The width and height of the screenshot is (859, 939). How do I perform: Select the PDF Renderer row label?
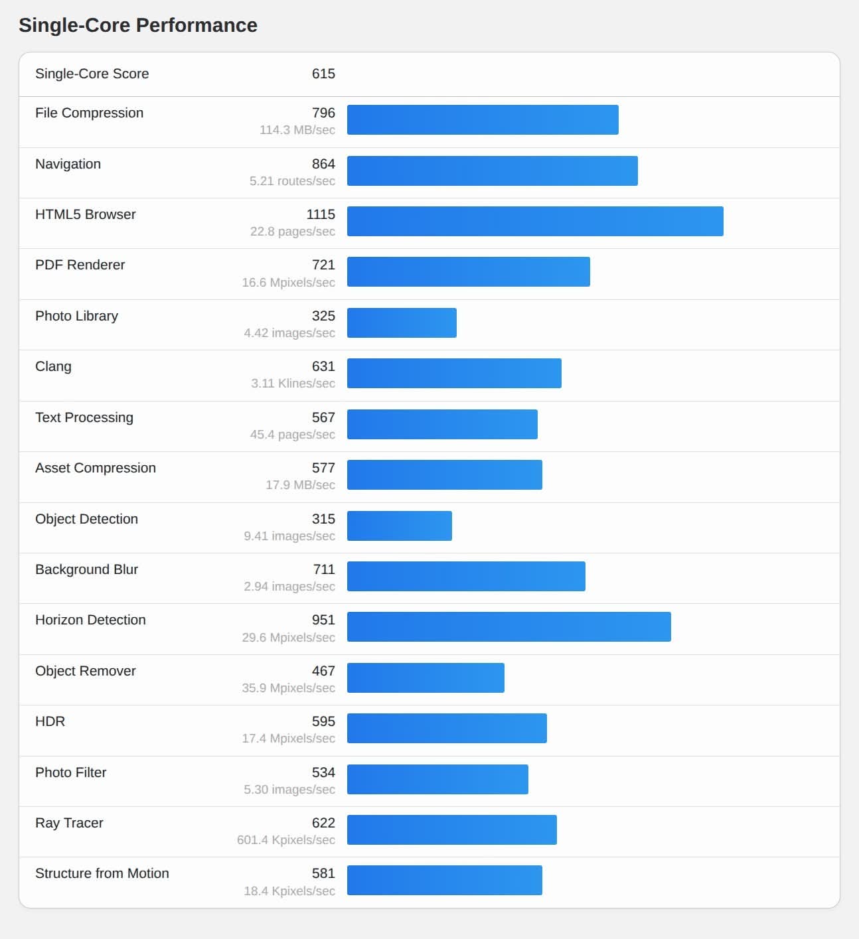(80, 265)
